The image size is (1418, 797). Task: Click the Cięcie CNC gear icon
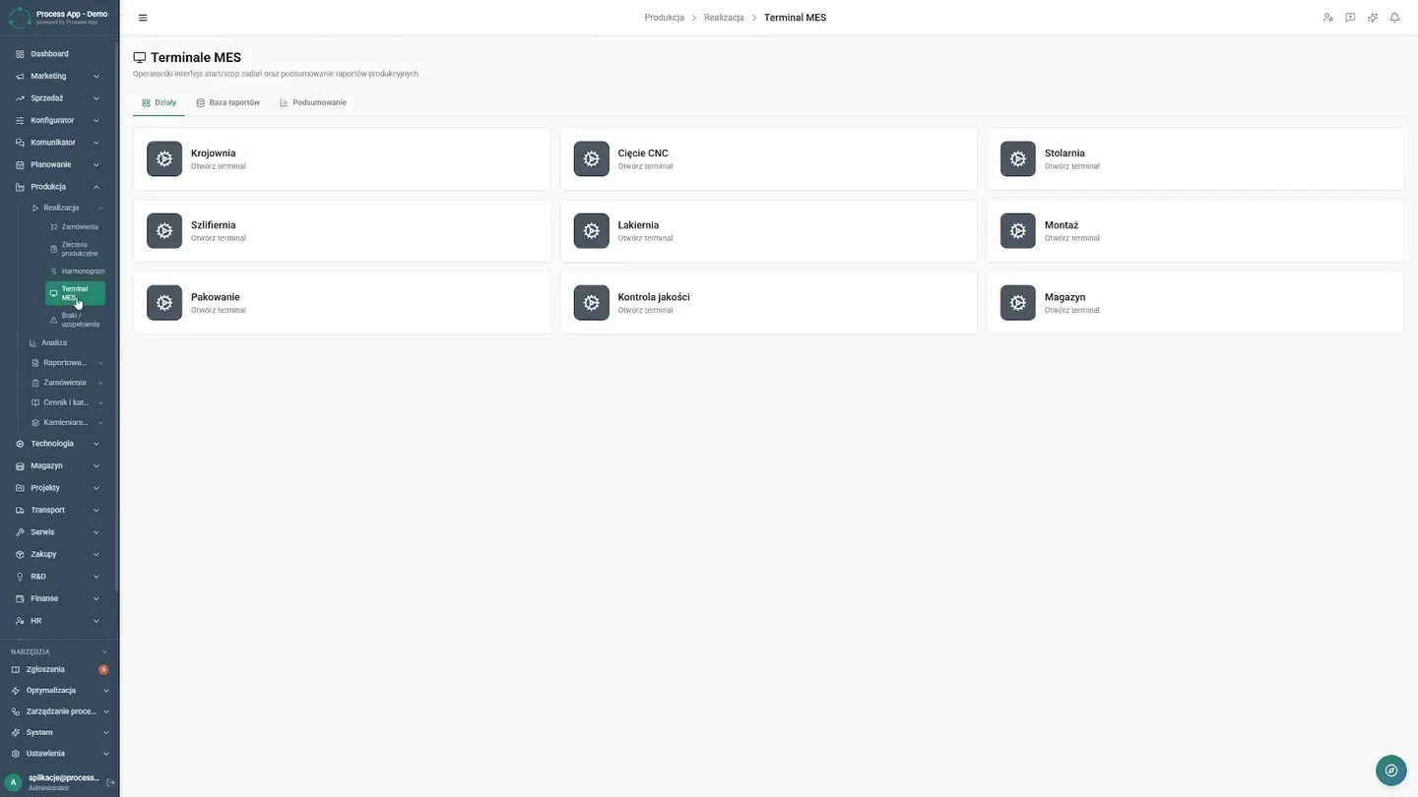click(591, 158)
